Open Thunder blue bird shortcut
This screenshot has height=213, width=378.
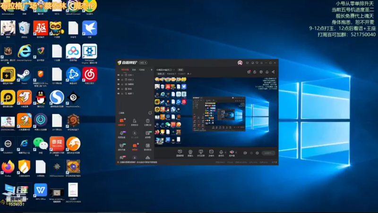[x=89, y=29]
